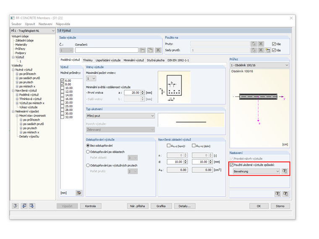Select Základní údaje in the navigation tree
This screenshot has height=239, width=319.
24,40
